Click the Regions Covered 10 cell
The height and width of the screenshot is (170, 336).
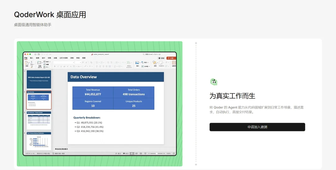tap(93, 104)
